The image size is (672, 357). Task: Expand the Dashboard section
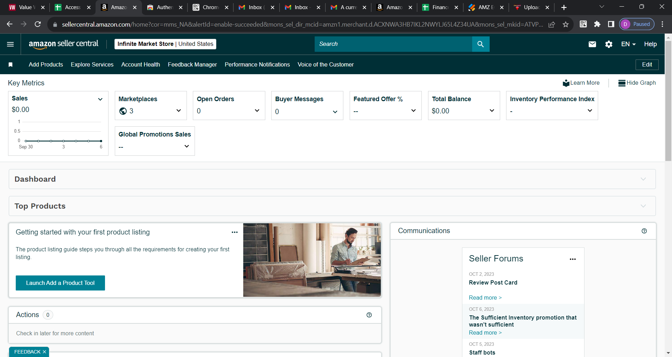coord(332,179)
